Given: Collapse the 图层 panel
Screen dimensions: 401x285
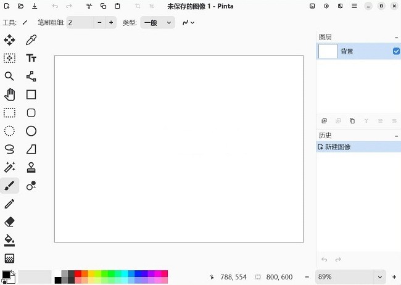Looking at the screenshot, I should coord(397,38).
